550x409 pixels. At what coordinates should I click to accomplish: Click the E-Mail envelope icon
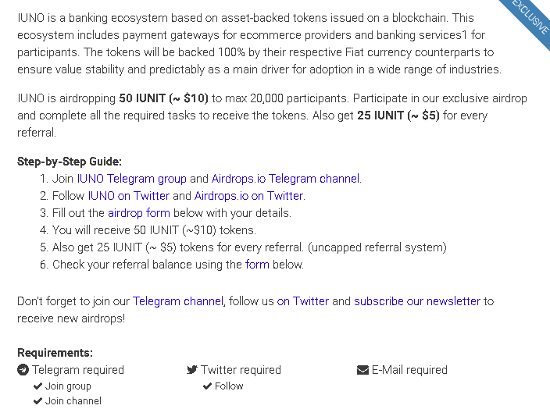point(362,370)
